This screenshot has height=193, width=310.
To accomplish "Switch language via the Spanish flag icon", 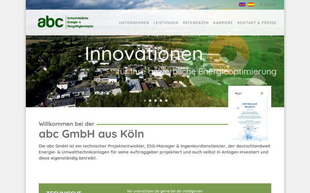I will click(251, 5).
